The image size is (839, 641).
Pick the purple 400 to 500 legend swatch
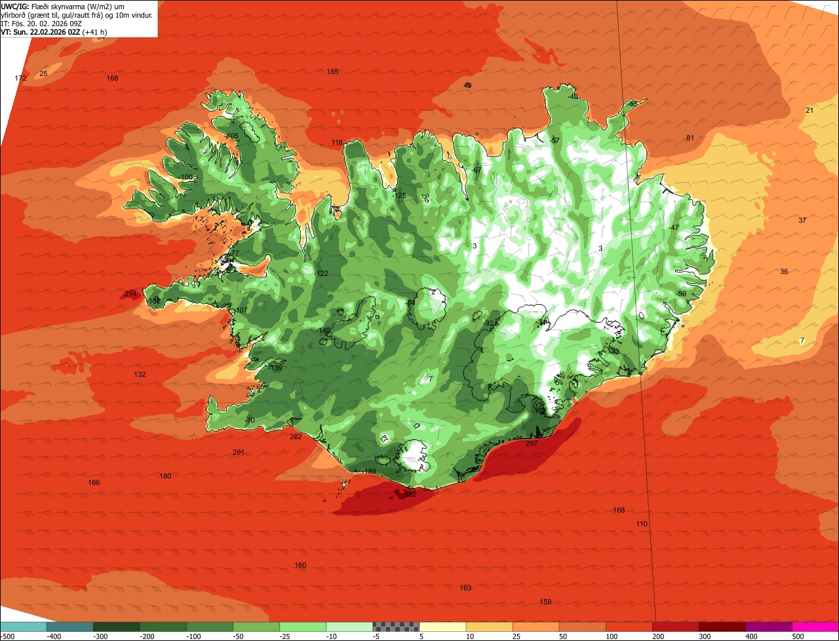[x=768, y=627]
